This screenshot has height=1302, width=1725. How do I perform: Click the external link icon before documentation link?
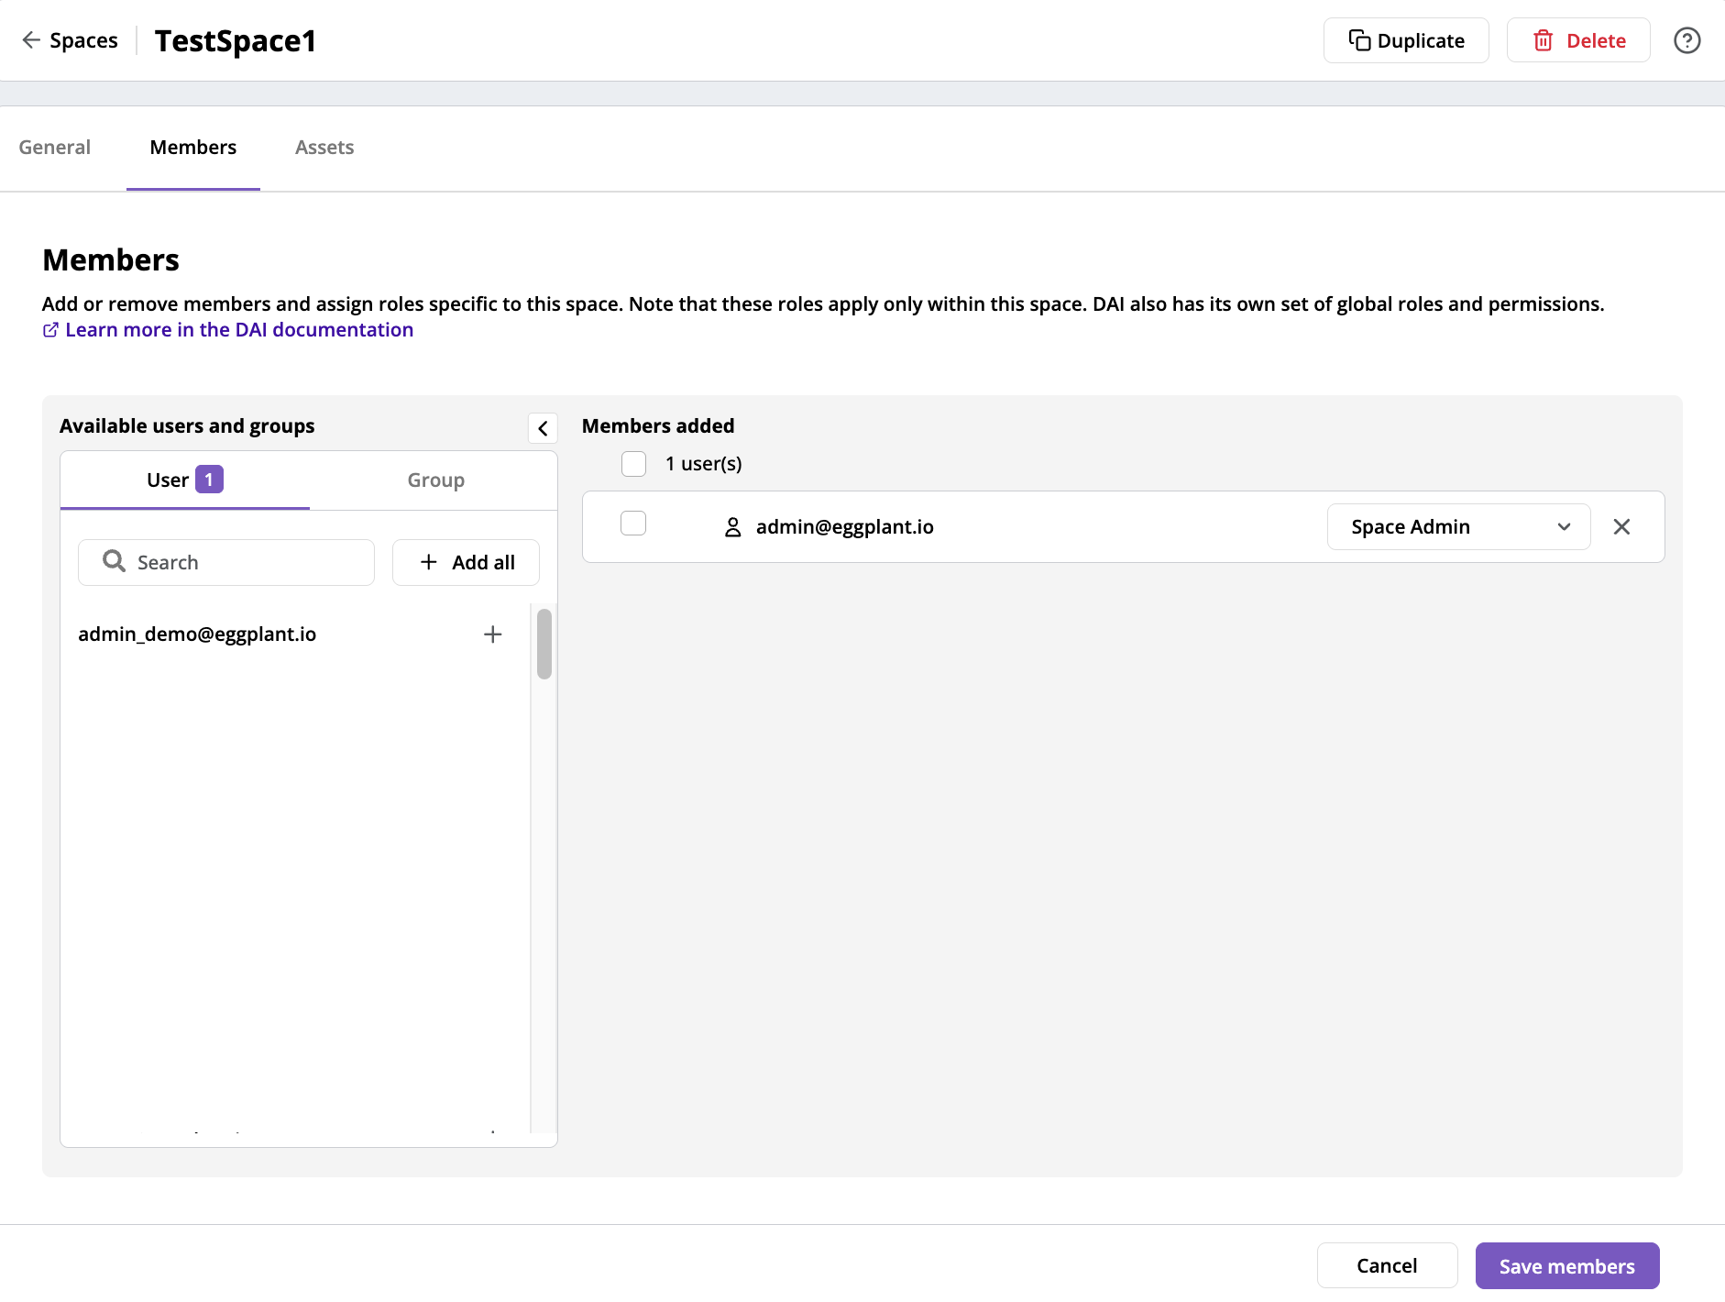tap(51, 329)
